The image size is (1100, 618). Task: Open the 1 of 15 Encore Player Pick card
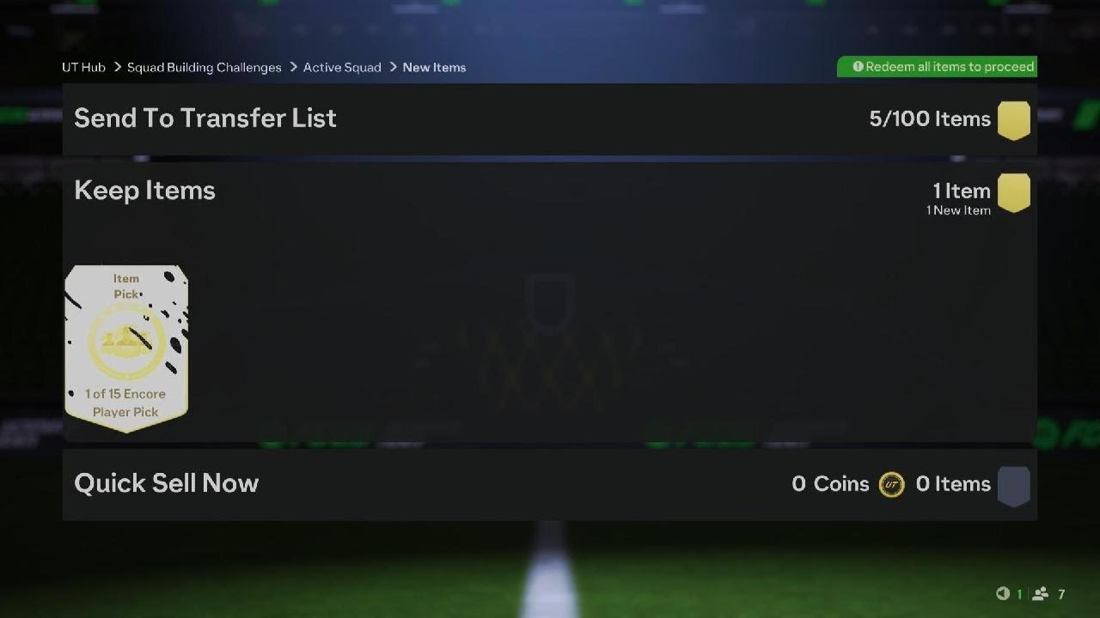126,348
